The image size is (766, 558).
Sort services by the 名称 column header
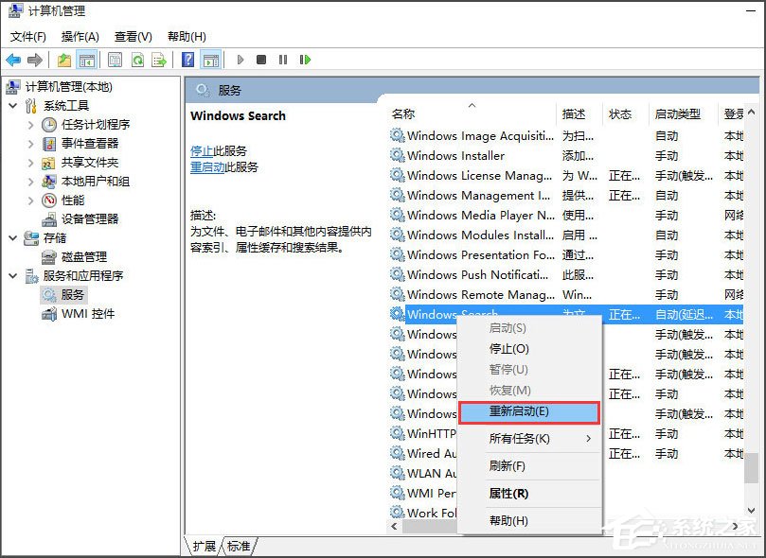click(x=401, y=113)
